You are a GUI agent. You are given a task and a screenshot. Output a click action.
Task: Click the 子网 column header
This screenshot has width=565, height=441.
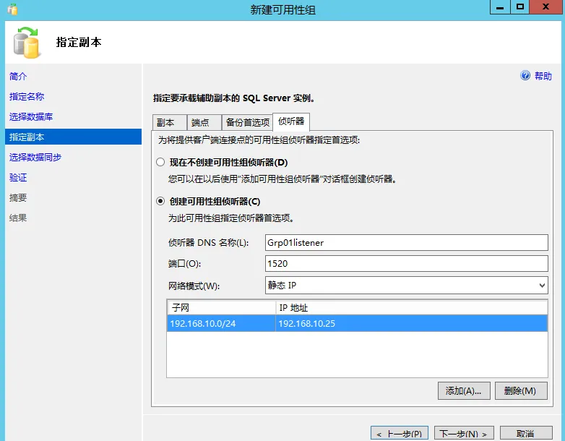222,307
